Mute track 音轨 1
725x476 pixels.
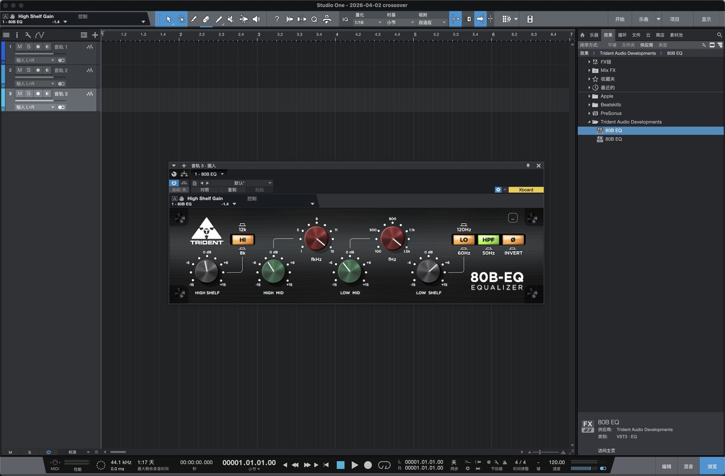pos(20,47)
